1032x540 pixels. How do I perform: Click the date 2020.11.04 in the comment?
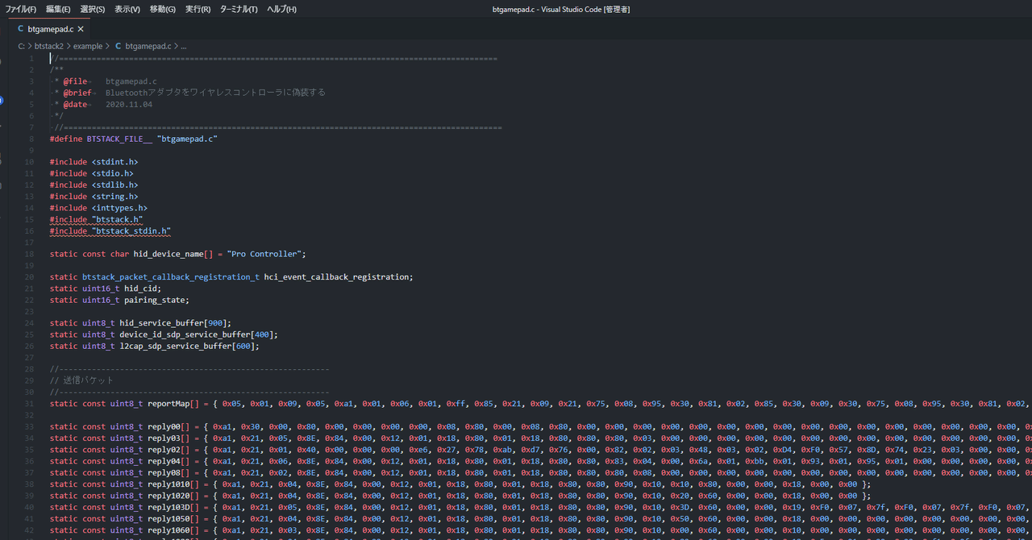[129, 105]
